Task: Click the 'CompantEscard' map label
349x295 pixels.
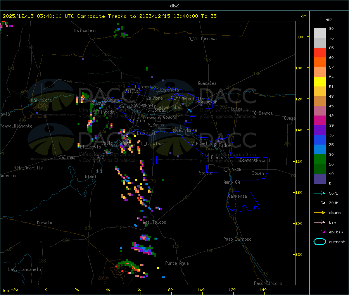Action: [x=255, y=160]
